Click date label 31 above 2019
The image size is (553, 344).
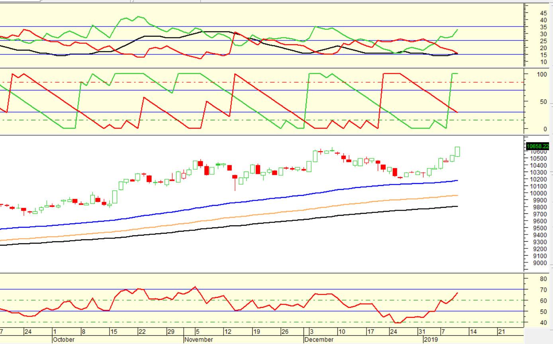pos(422,332)
